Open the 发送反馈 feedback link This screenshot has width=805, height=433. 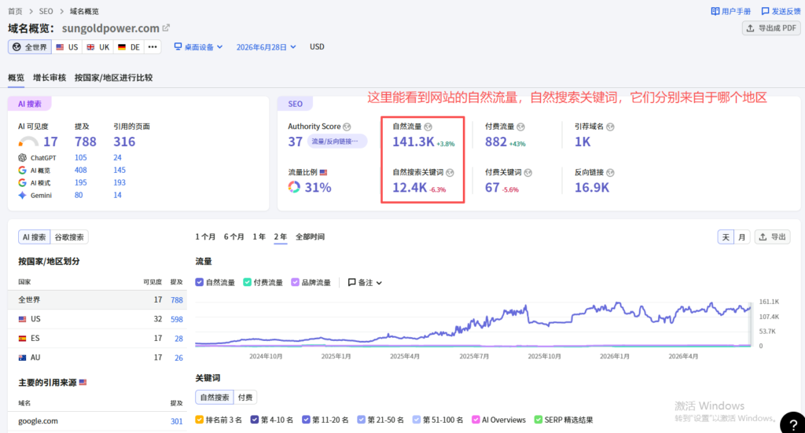(781, 11)
